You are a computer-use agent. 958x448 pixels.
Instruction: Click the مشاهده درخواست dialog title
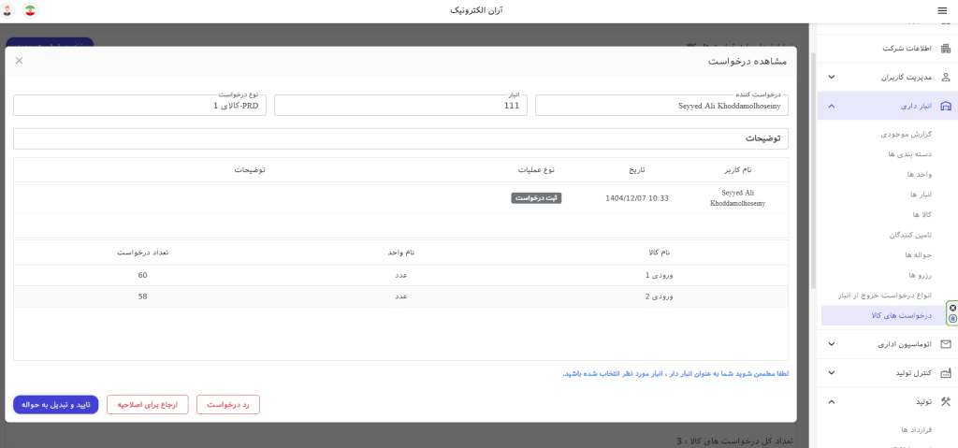pos(748,62)
